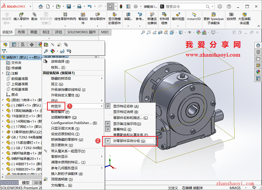Open 材料明细表 Bill of Materials tool
This screenshot has height=190, width=262.
(164, 18)
